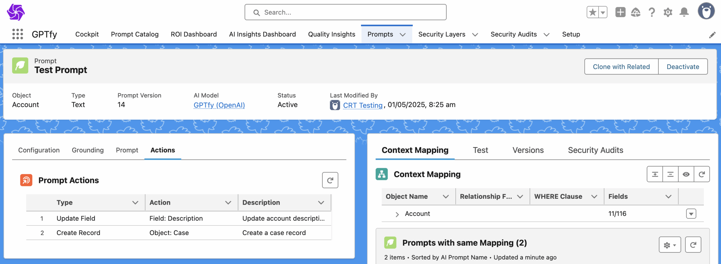Image resolution: width=721 pixels, height=264 pixels.
Task: Open the Account row actions dropdown
Action: [x=691, y=214]
